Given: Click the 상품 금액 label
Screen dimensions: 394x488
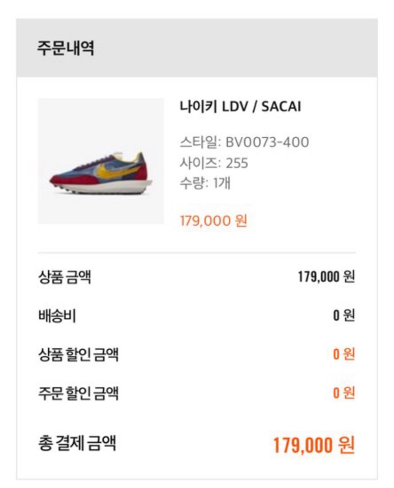Looking at the screenshot, I should [65, 277].
